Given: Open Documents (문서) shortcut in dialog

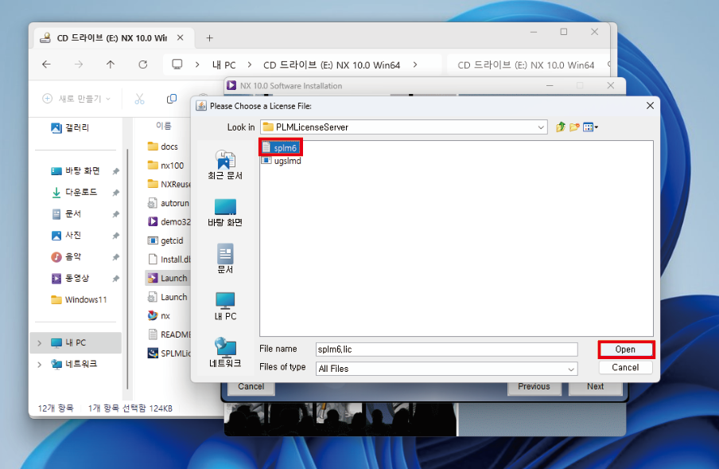Looking at the screenshot, I should click(x=225, y=258).
